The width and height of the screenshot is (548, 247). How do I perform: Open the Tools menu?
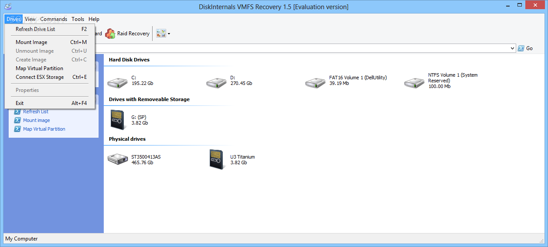(x=78, y=19)
